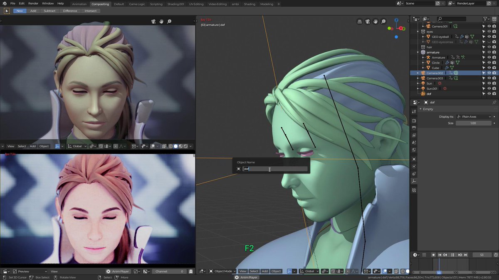
Task: Disable render camera icon for dof
Action: [494, 94]
